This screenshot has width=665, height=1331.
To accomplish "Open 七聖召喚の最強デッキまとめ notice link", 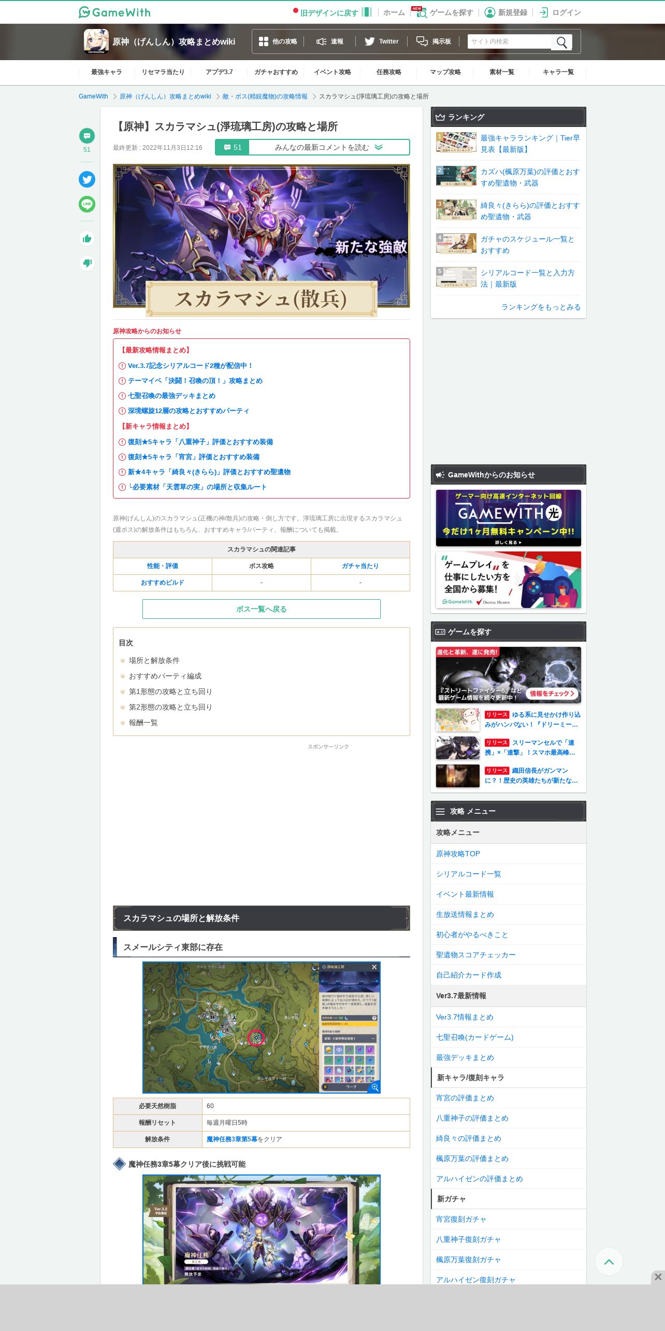I will pyautogui.click(x=171, y=396).
